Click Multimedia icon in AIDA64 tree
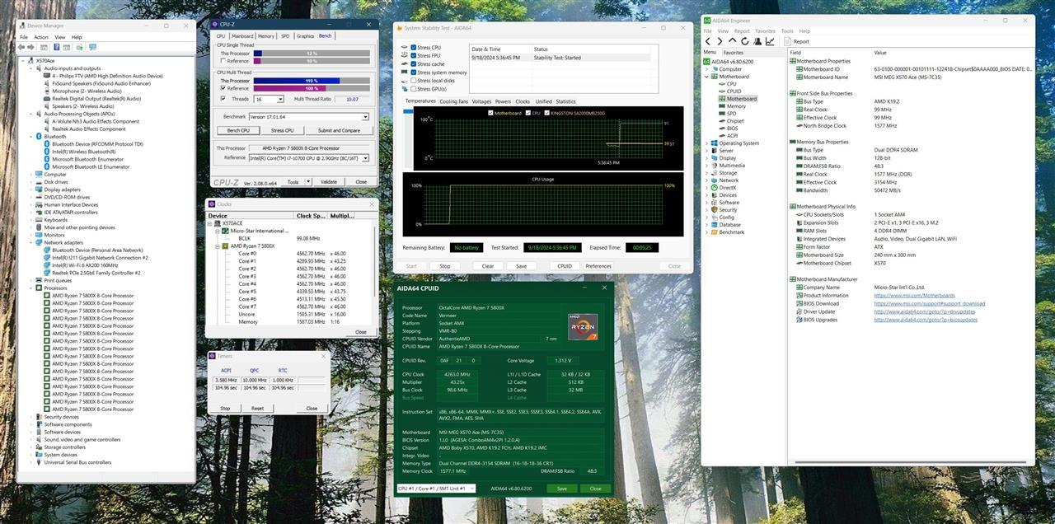Image resolution: width=1055 pixels, height=524 pixels. pos(715,166)
